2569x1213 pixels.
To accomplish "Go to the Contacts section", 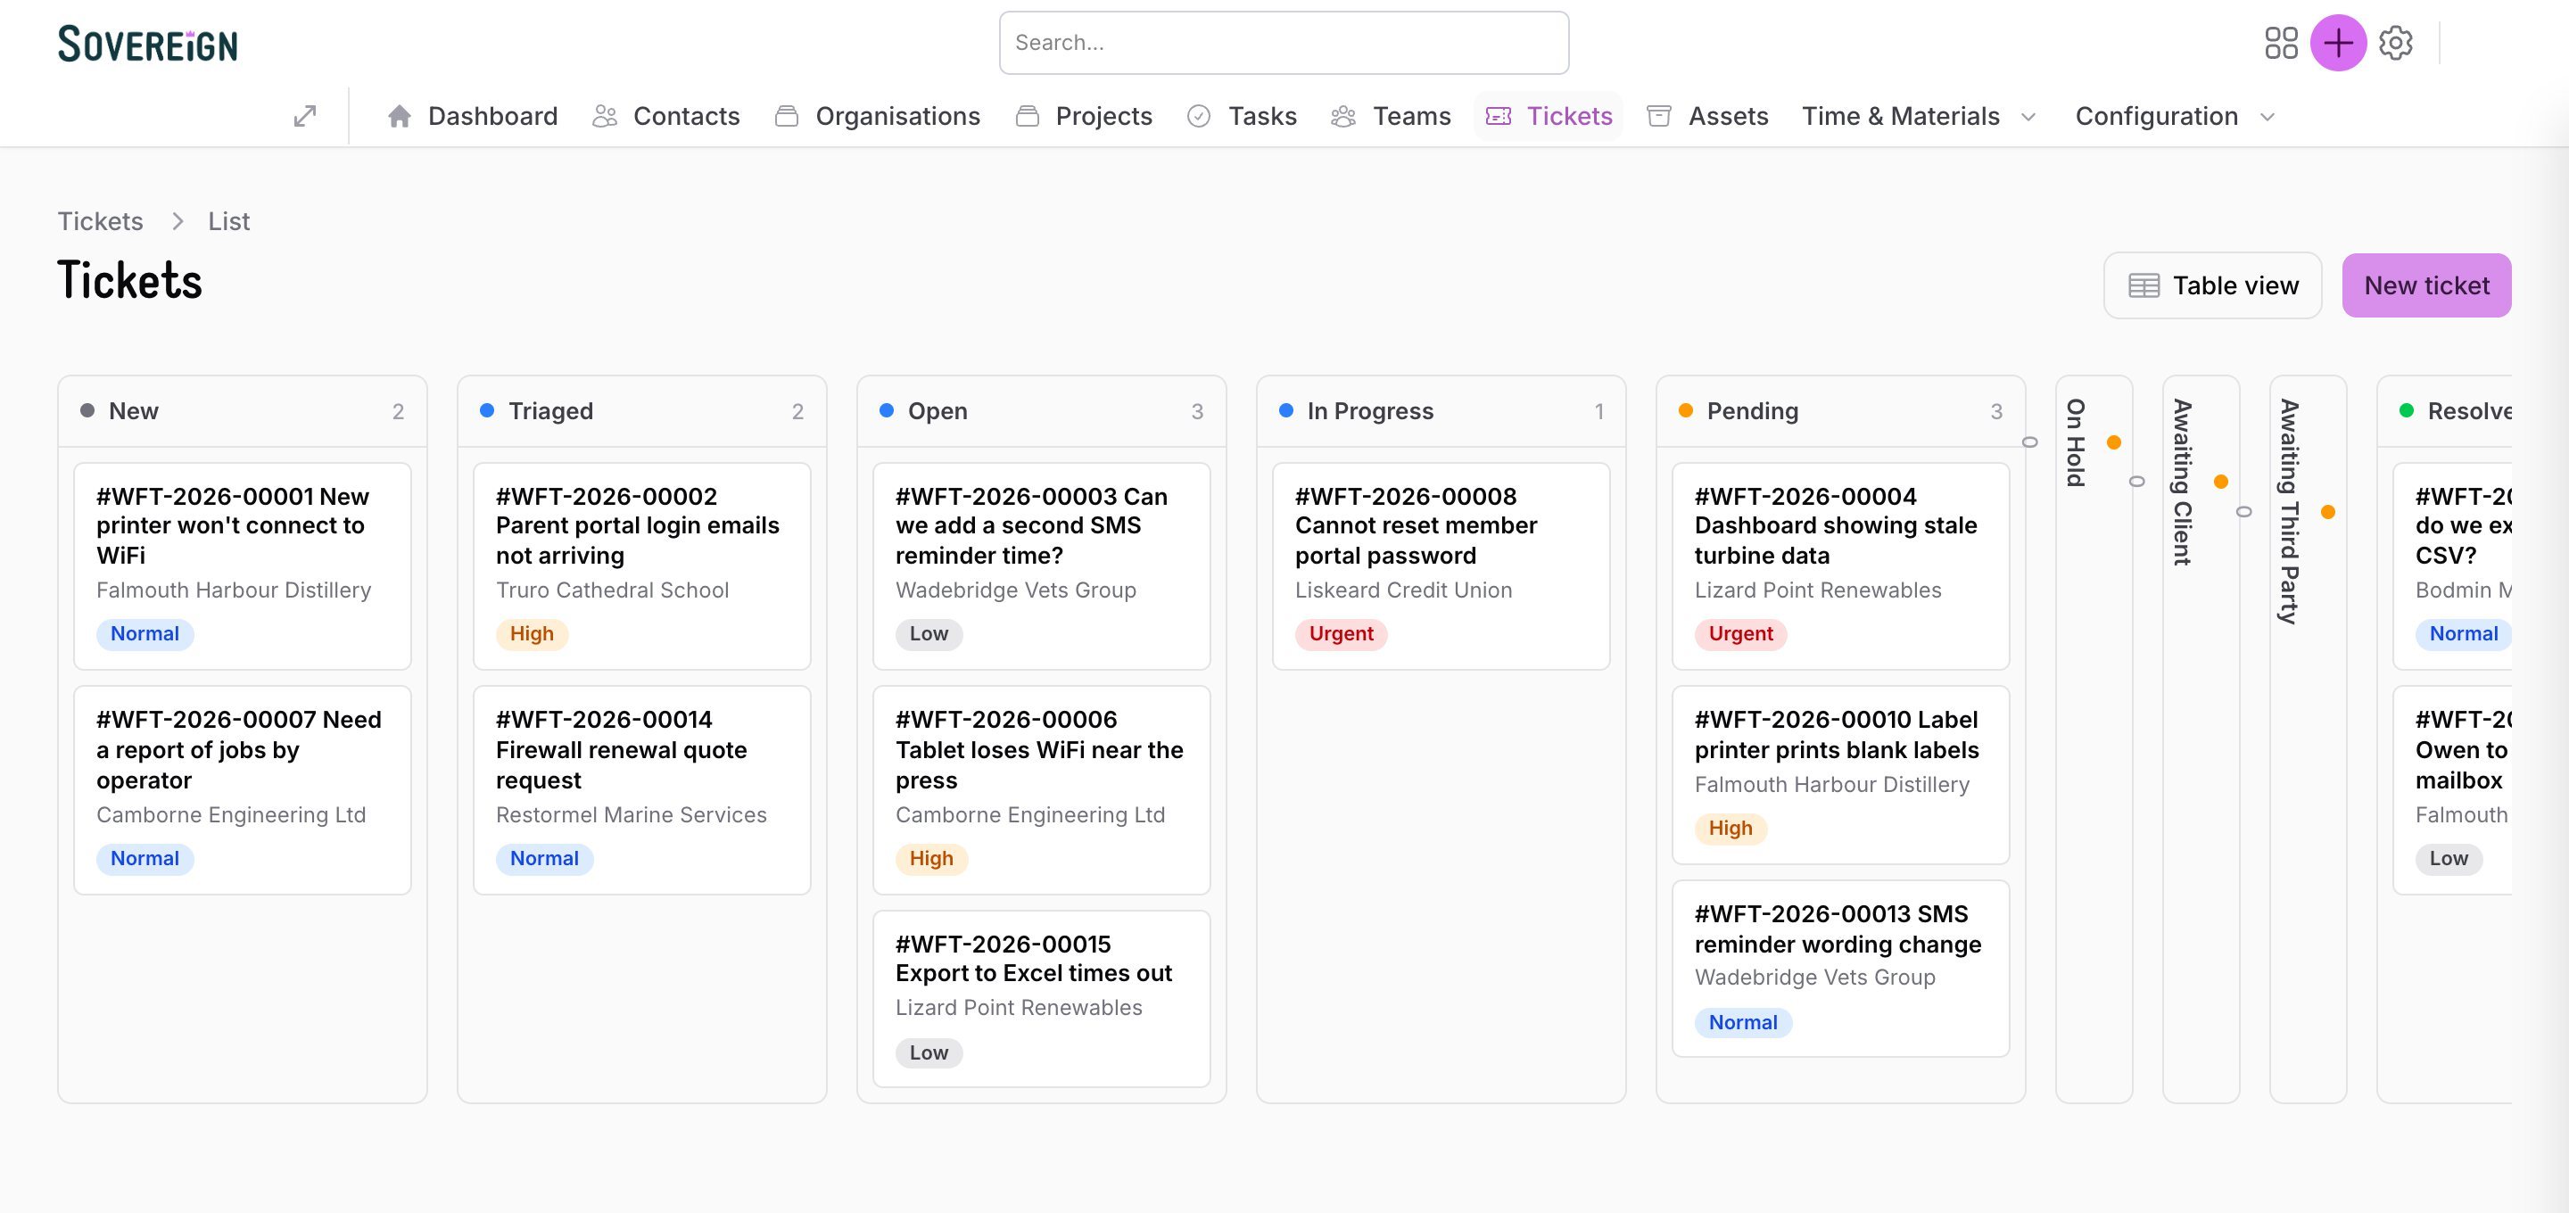I will pyautogui.click(x=665, y=117).
